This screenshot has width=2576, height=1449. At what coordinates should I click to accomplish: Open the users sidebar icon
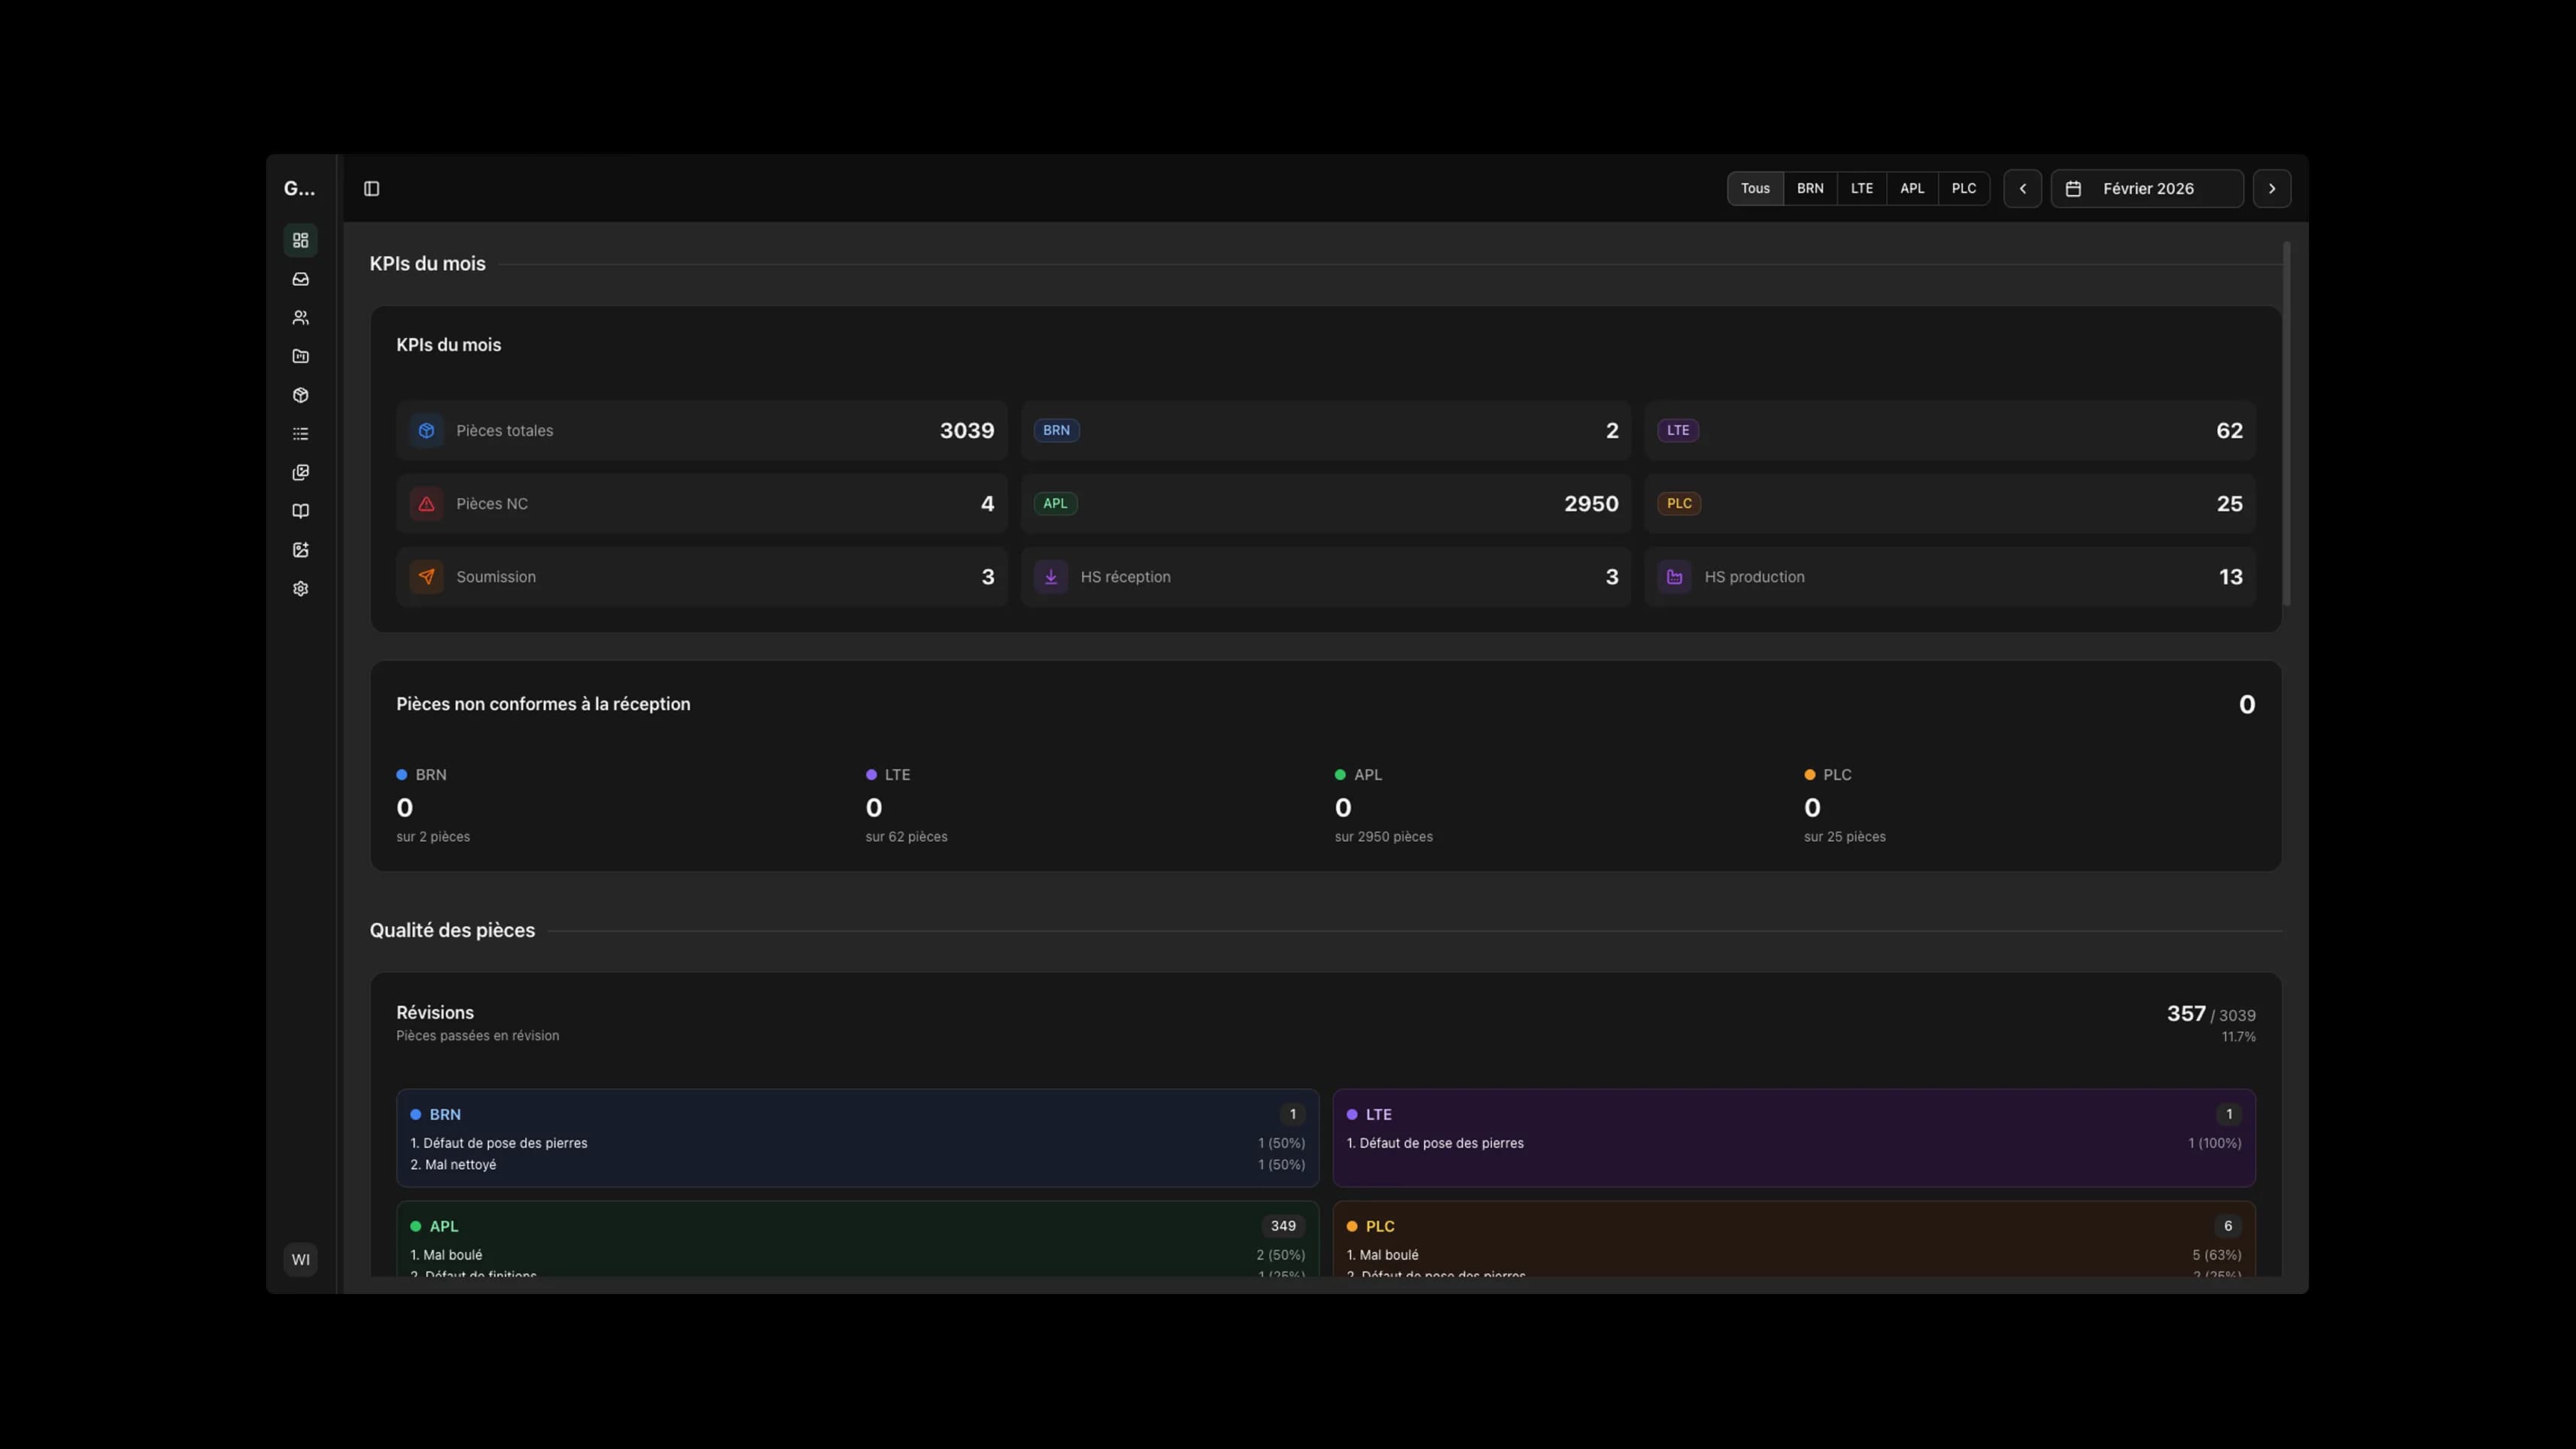coord(300,318)
